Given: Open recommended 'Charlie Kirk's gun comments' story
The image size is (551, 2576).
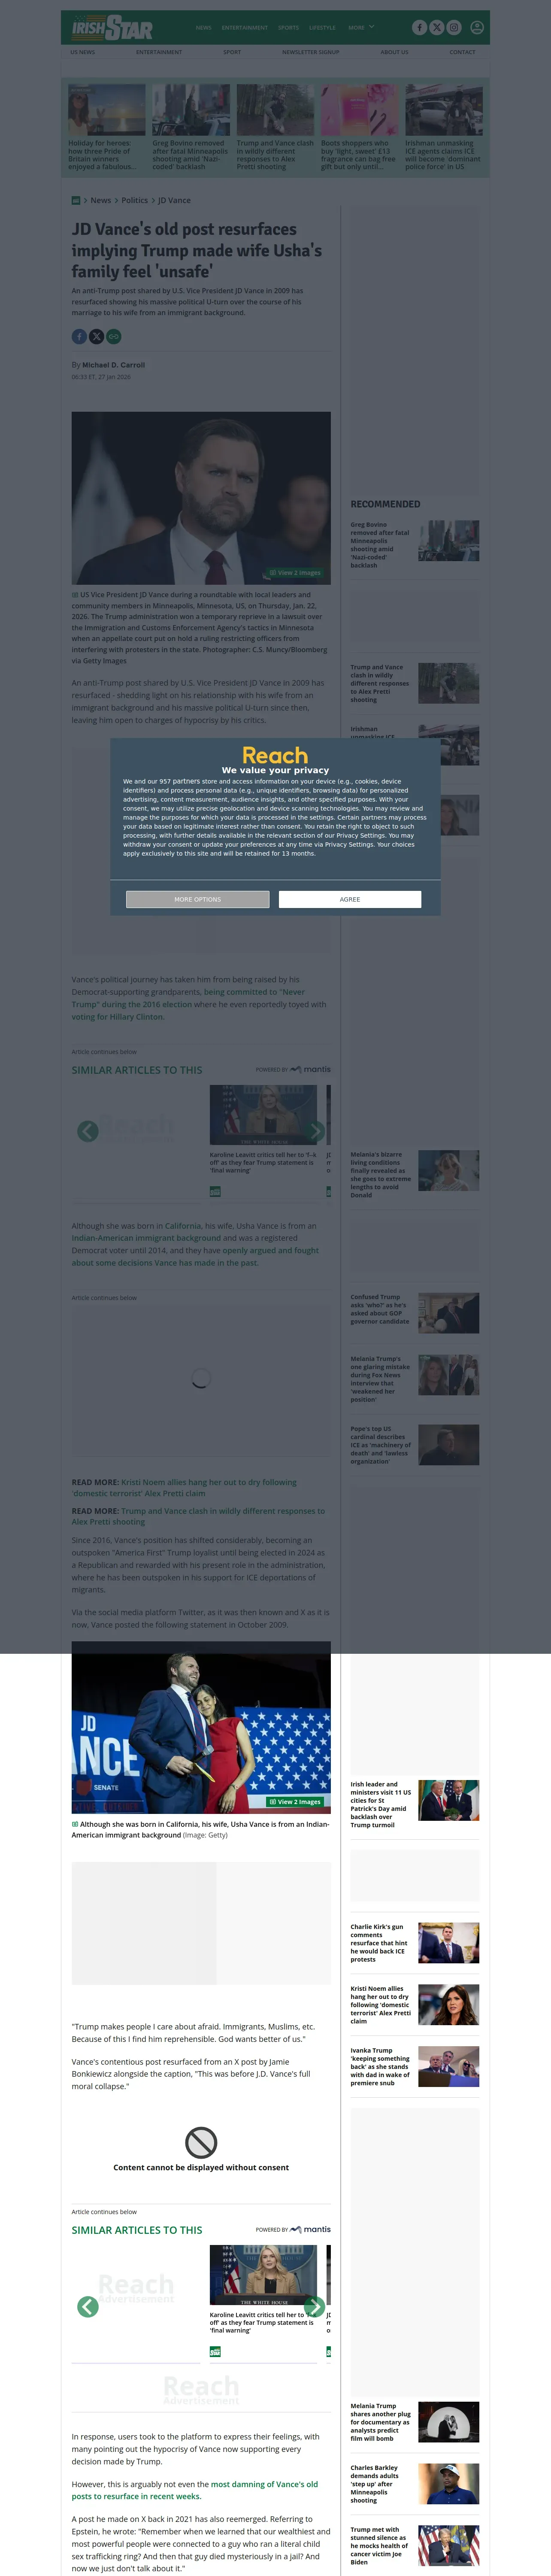Looking at the screenshot, I should [415, 1943].
